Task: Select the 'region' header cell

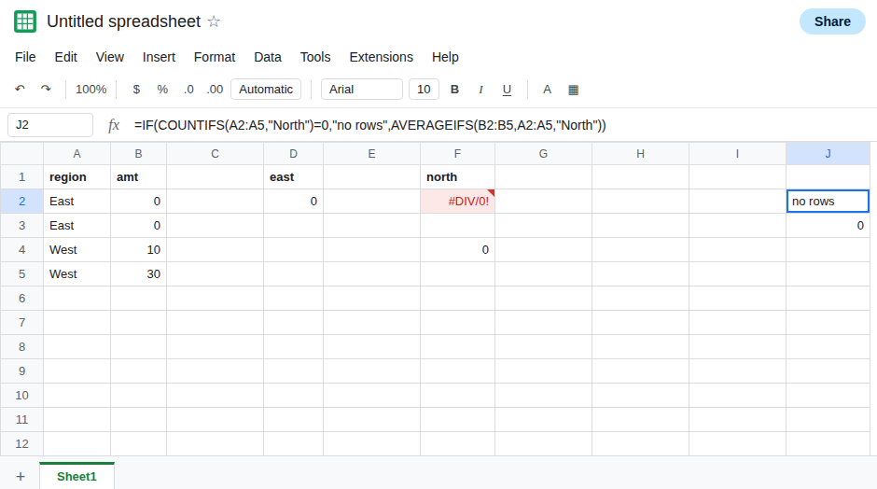Action: pos(77,177)
